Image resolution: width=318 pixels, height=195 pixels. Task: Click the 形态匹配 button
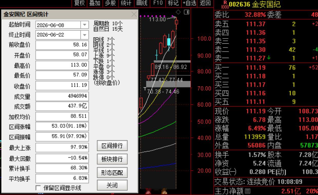(x=112, y=172)
